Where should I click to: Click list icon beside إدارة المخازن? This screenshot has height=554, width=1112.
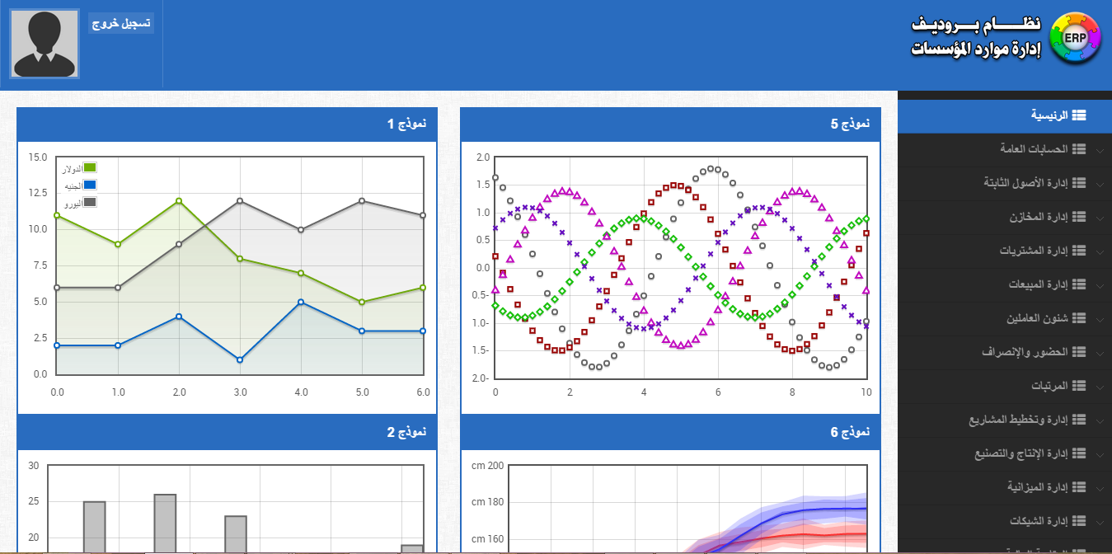[x=1079, y=217]
